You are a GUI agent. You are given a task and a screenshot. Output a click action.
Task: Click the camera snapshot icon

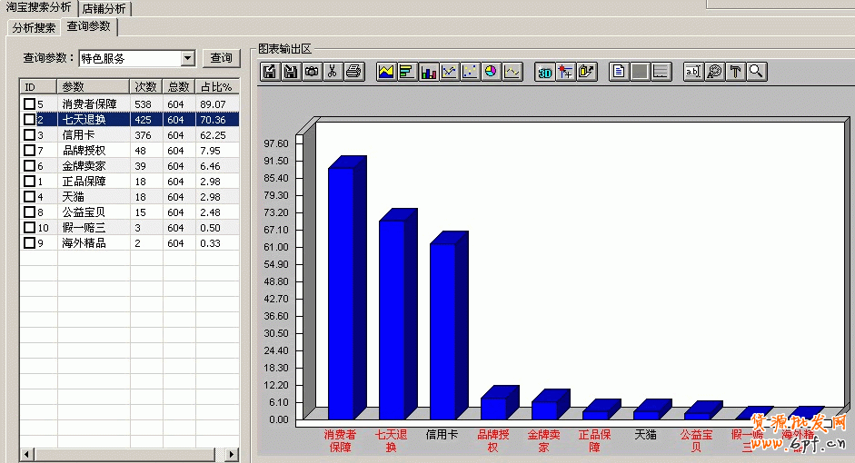tap(312, 72)
